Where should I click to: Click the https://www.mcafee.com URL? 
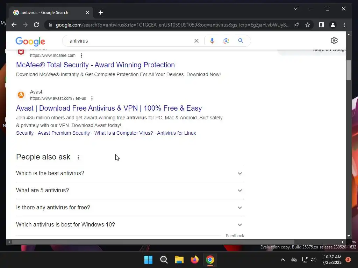tap(53, 55)
